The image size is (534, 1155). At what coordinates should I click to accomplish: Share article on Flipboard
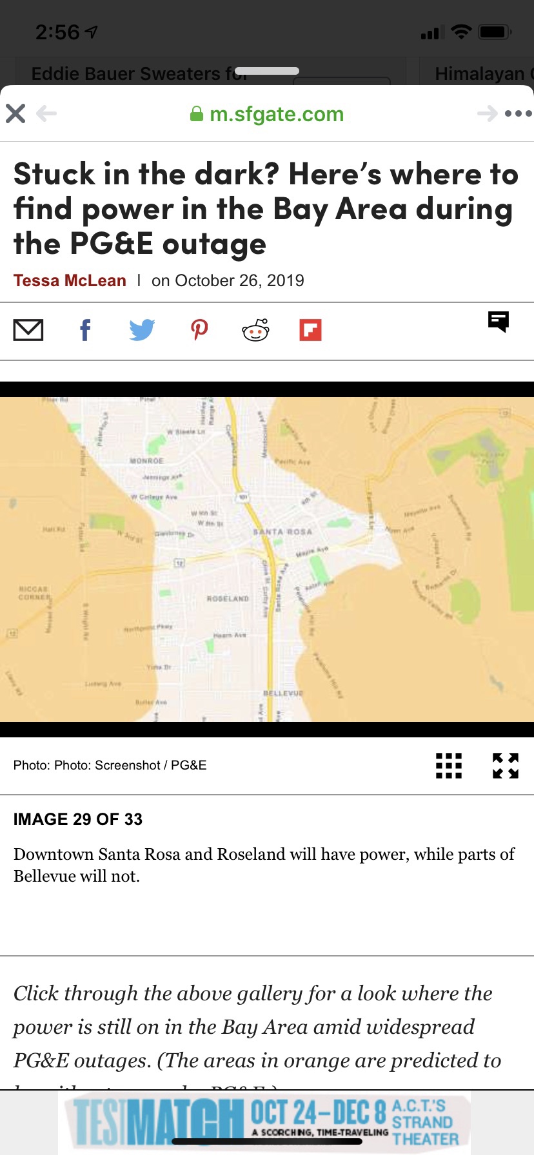tap(310, 330)
